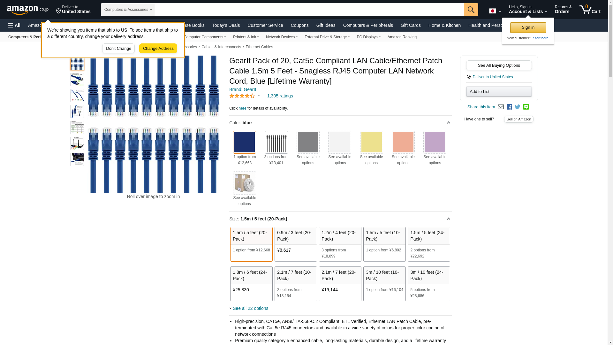Share this item on Facebook
Screen dimensions: 613x345
tap(509, 107)
